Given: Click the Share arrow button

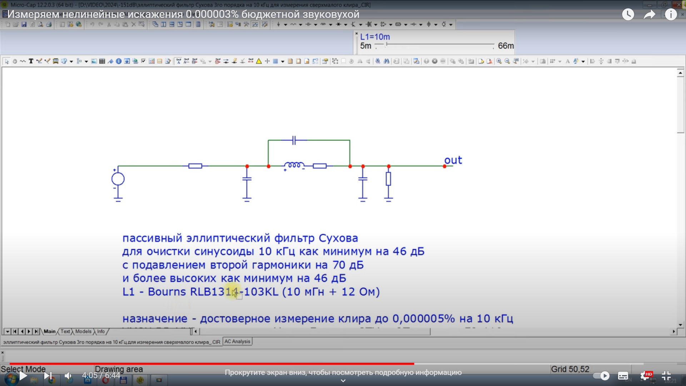Looking at the screenshot, I should tap(649, 14).
